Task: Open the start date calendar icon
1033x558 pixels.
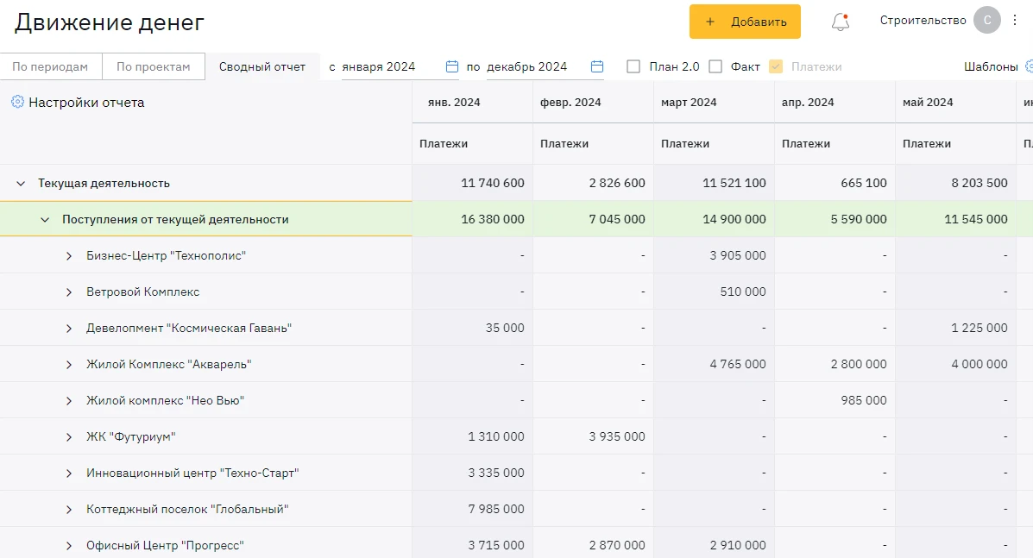Action: point(452,66)
